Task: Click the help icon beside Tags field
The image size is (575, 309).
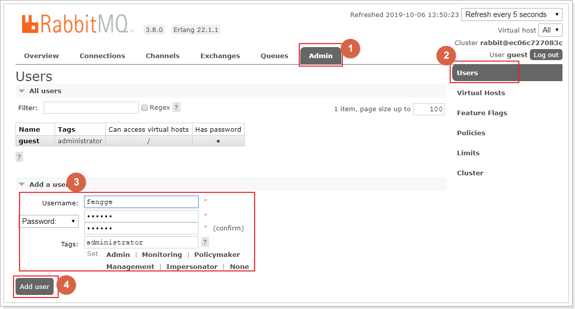Action: click(205, 242)
